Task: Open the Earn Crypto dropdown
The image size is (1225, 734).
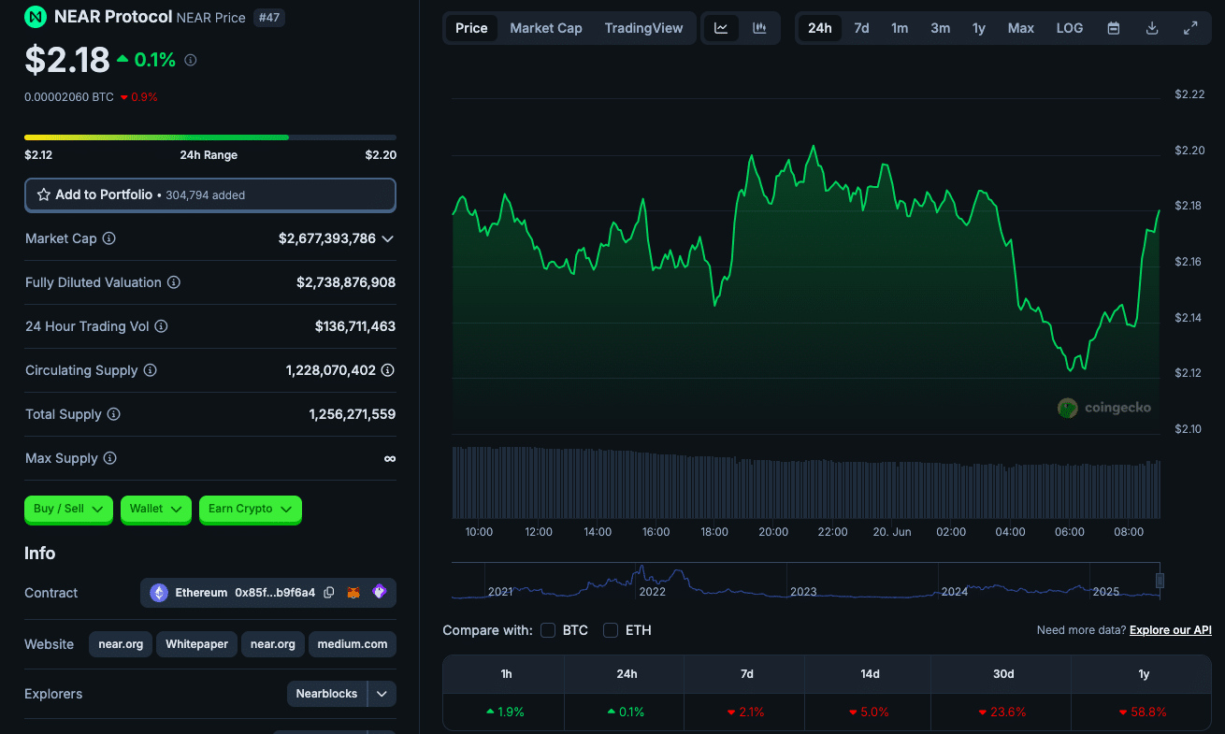Action: 250,509
